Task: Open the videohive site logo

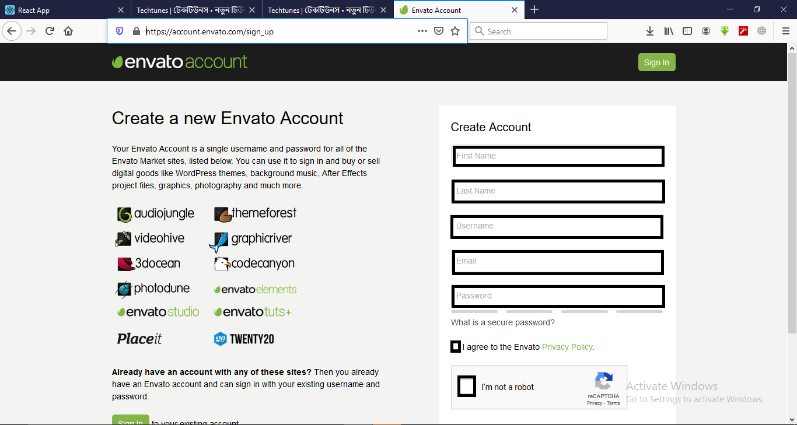Action: [150, 238]
